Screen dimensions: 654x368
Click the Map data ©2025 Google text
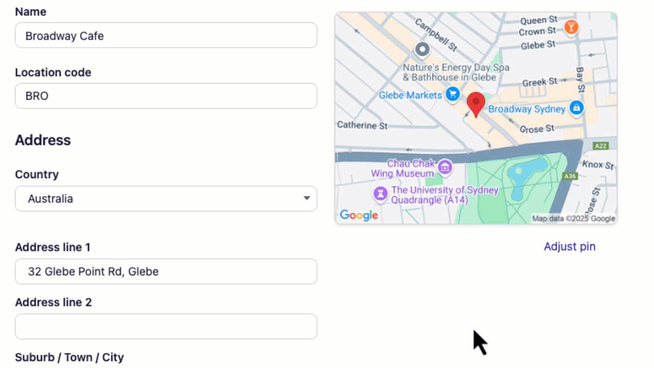point(574,218)
